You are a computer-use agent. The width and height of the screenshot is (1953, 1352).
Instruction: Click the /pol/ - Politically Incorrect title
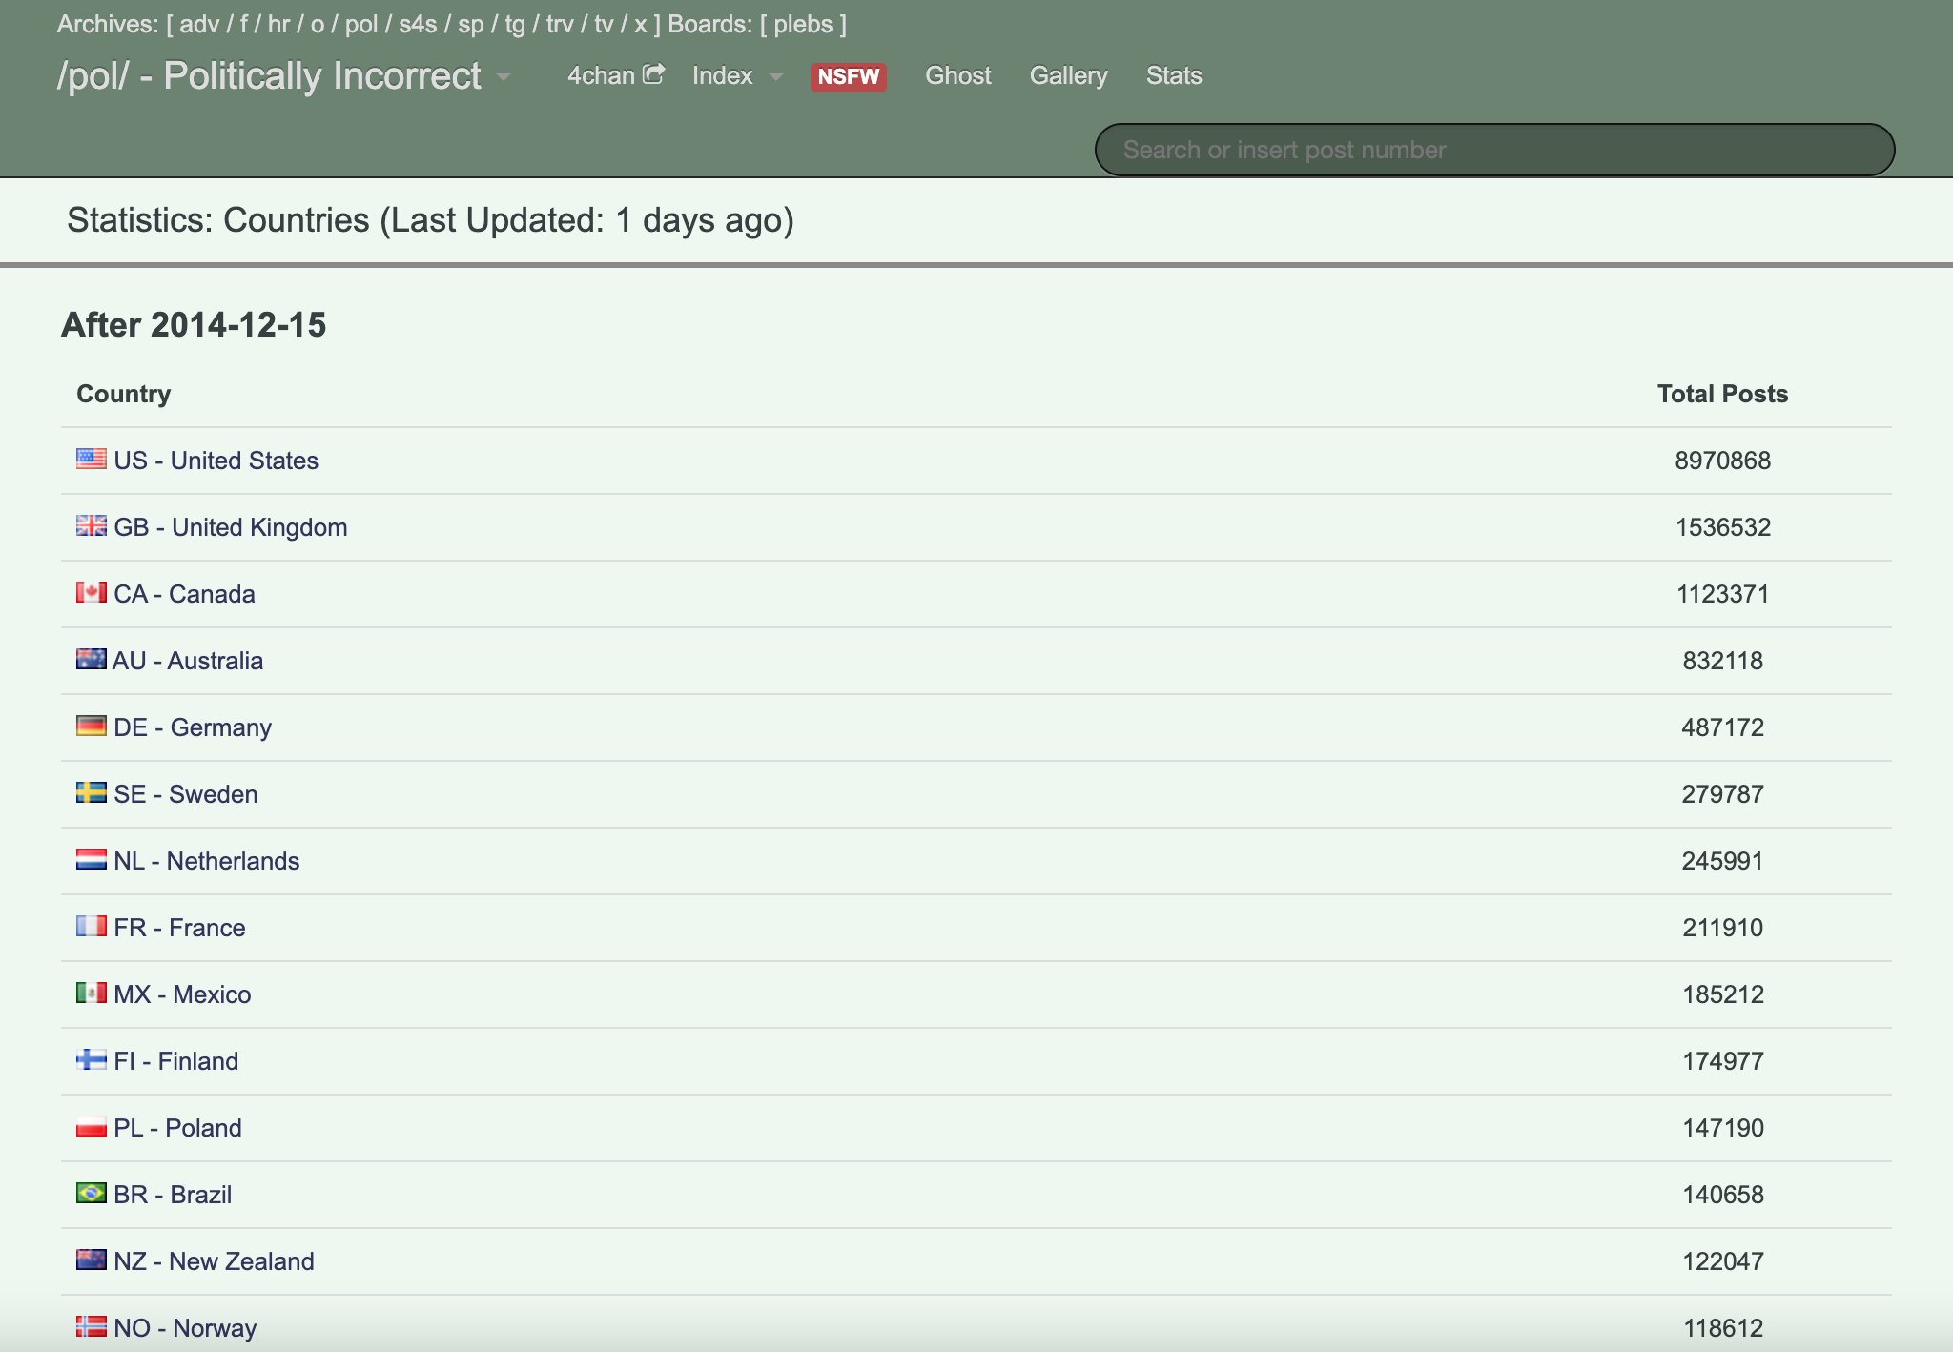coord(269,75)
